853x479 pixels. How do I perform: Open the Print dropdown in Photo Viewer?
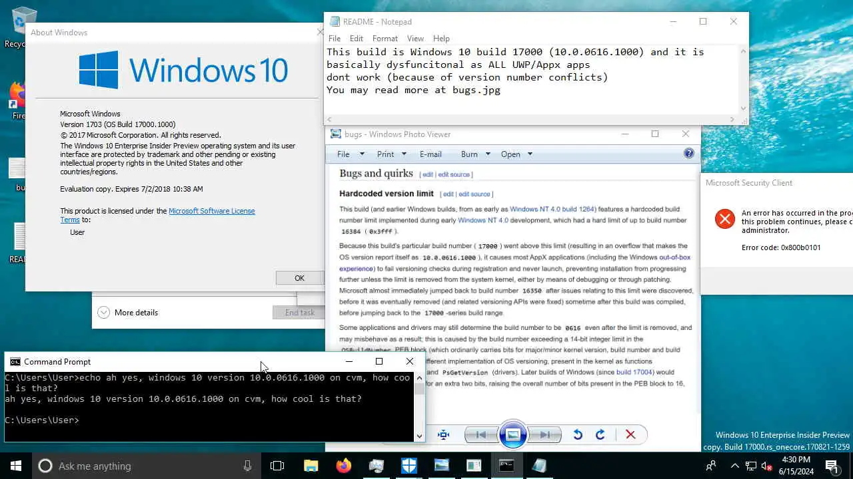coord(392,154)
